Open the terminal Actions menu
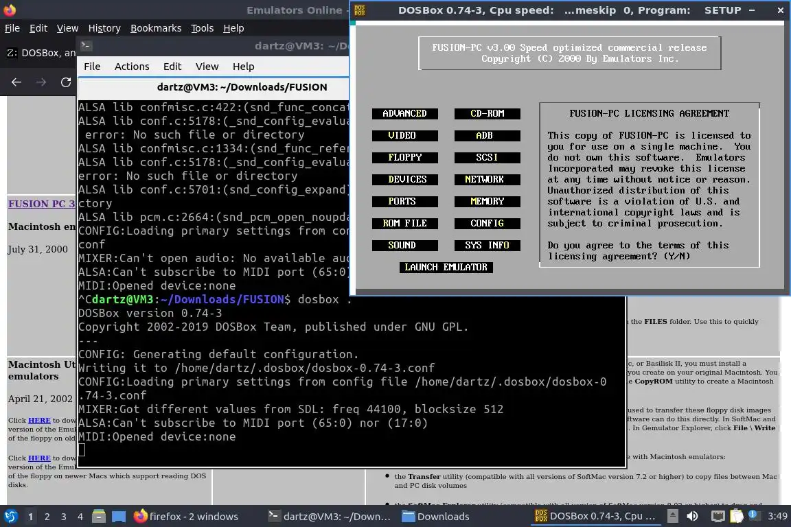 (132, 67)
